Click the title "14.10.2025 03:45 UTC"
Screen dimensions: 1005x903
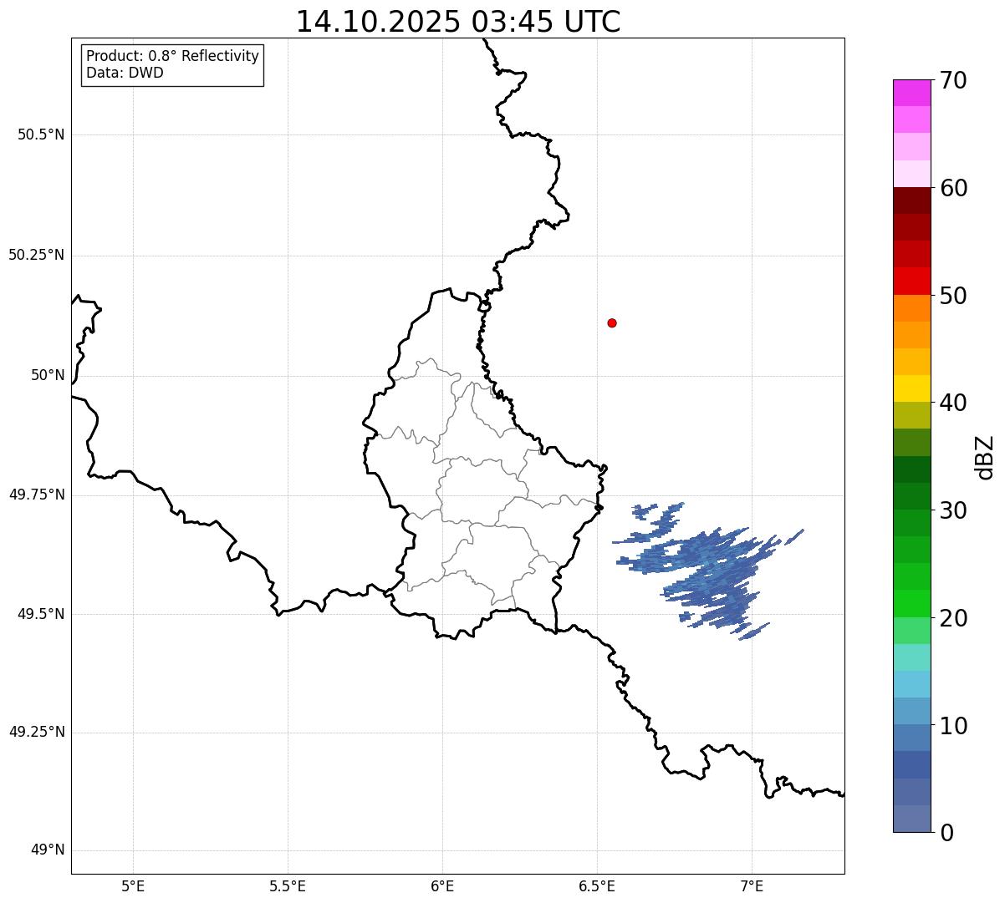point(458,22)
